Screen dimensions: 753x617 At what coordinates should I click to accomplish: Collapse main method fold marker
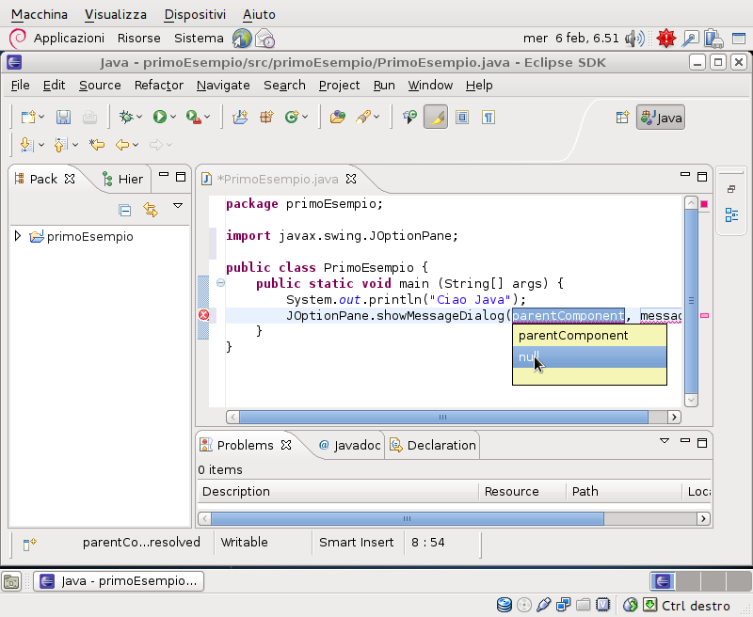tap(220, 282)
